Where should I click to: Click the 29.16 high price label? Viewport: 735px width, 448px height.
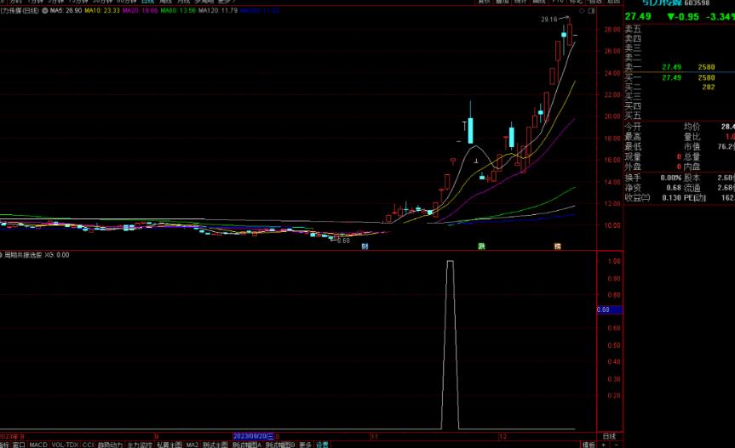pos(548,20)
